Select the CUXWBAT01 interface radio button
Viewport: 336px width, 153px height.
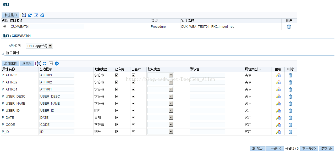tap(5, 26)
